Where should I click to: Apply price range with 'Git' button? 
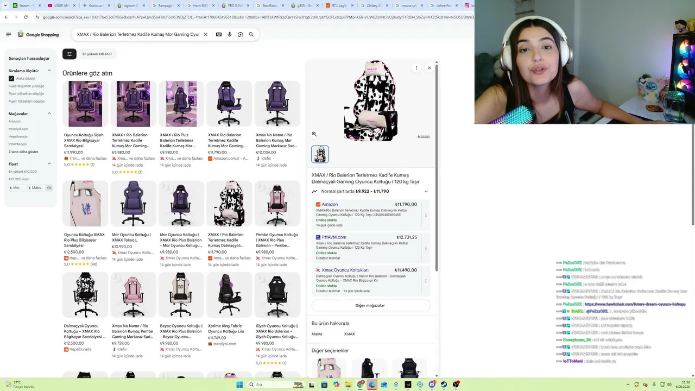(49, 188)
